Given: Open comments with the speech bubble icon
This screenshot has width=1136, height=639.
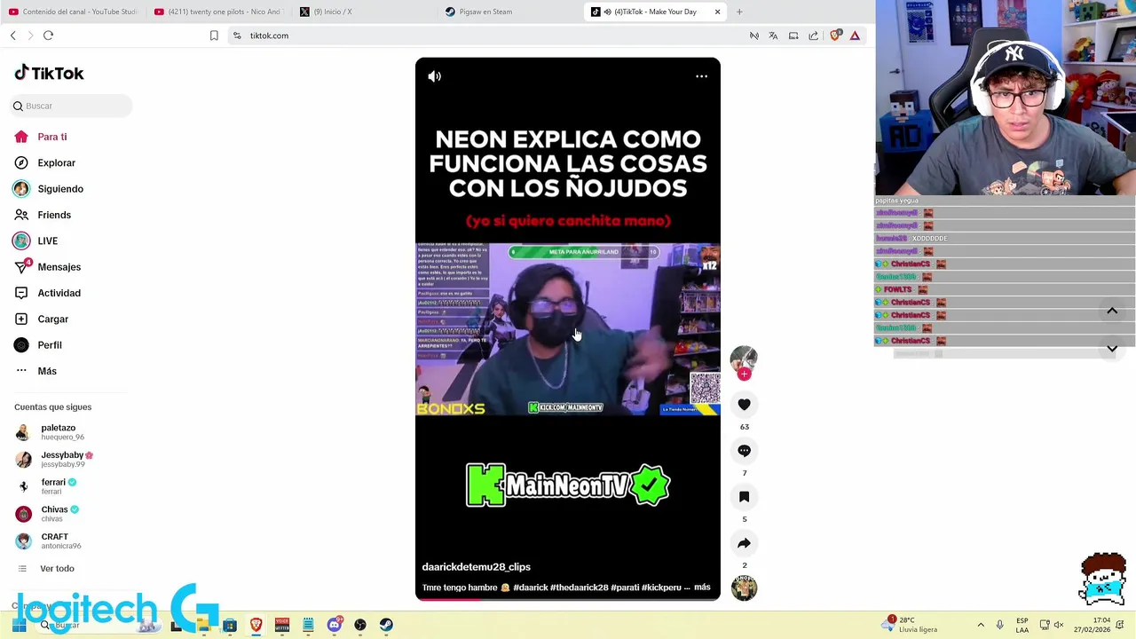Looking at the screenshot, I should tap(744, 451).
